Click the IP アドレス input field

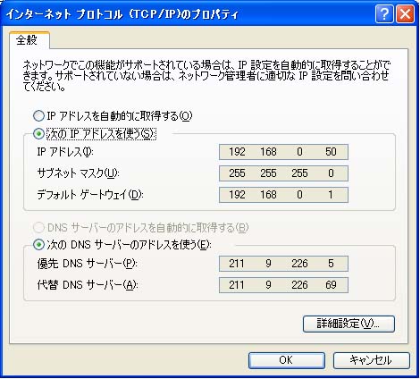pos(283,152)
